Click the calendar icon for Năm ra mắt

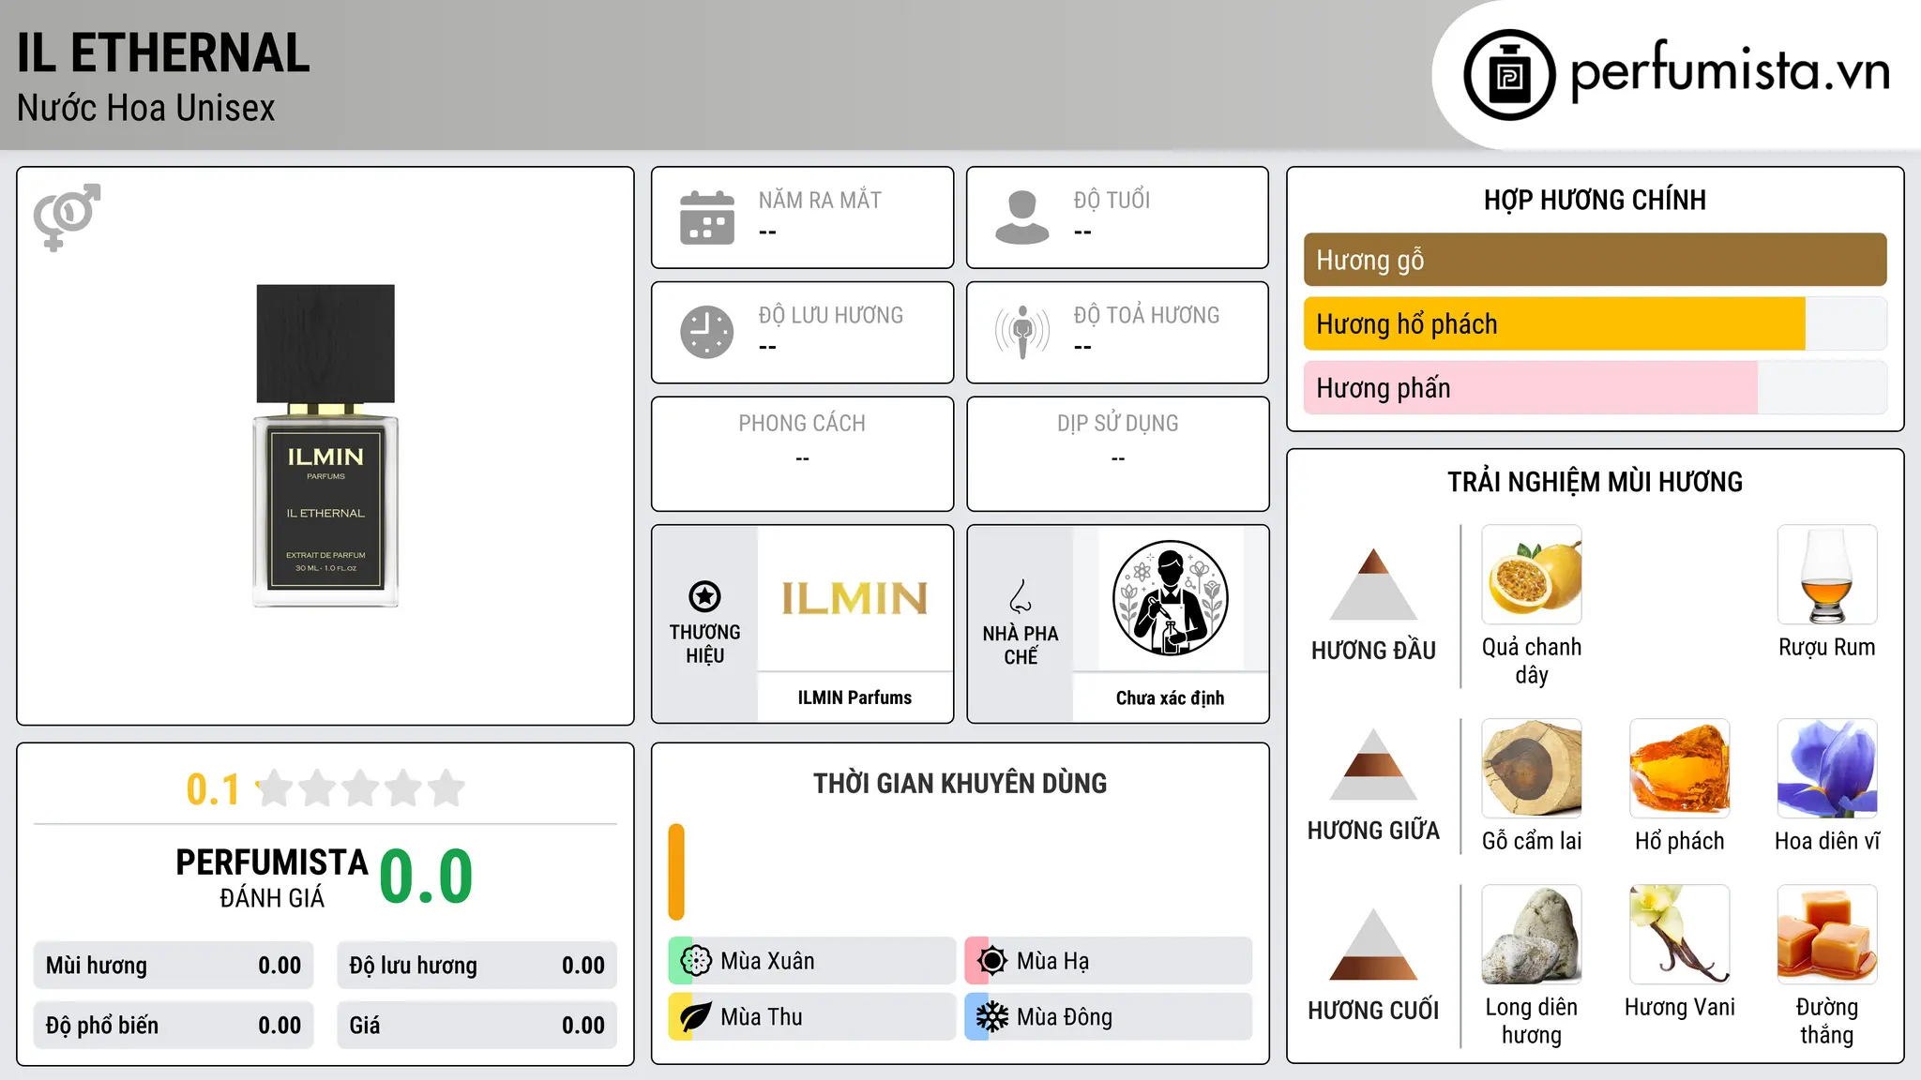(x=707, y=217)
